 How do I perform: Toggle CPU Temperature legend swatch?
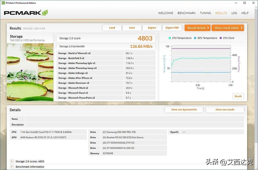pyautogui.click(x=170, y=38)
